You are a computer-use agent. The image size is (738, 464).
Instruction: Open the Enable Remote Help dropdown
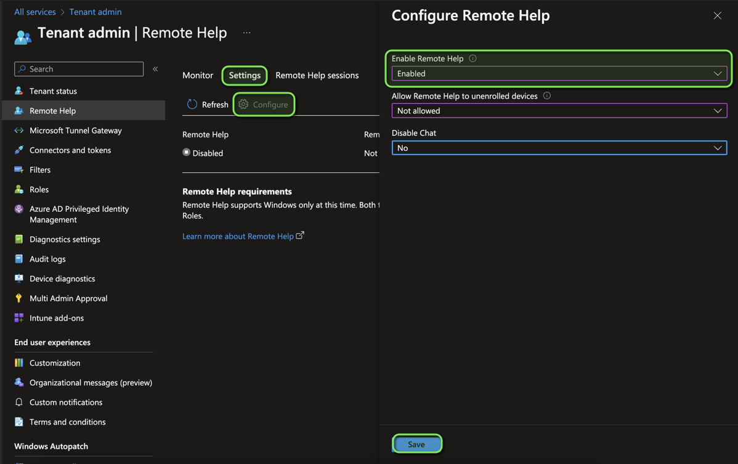click(x=558, y=73)
